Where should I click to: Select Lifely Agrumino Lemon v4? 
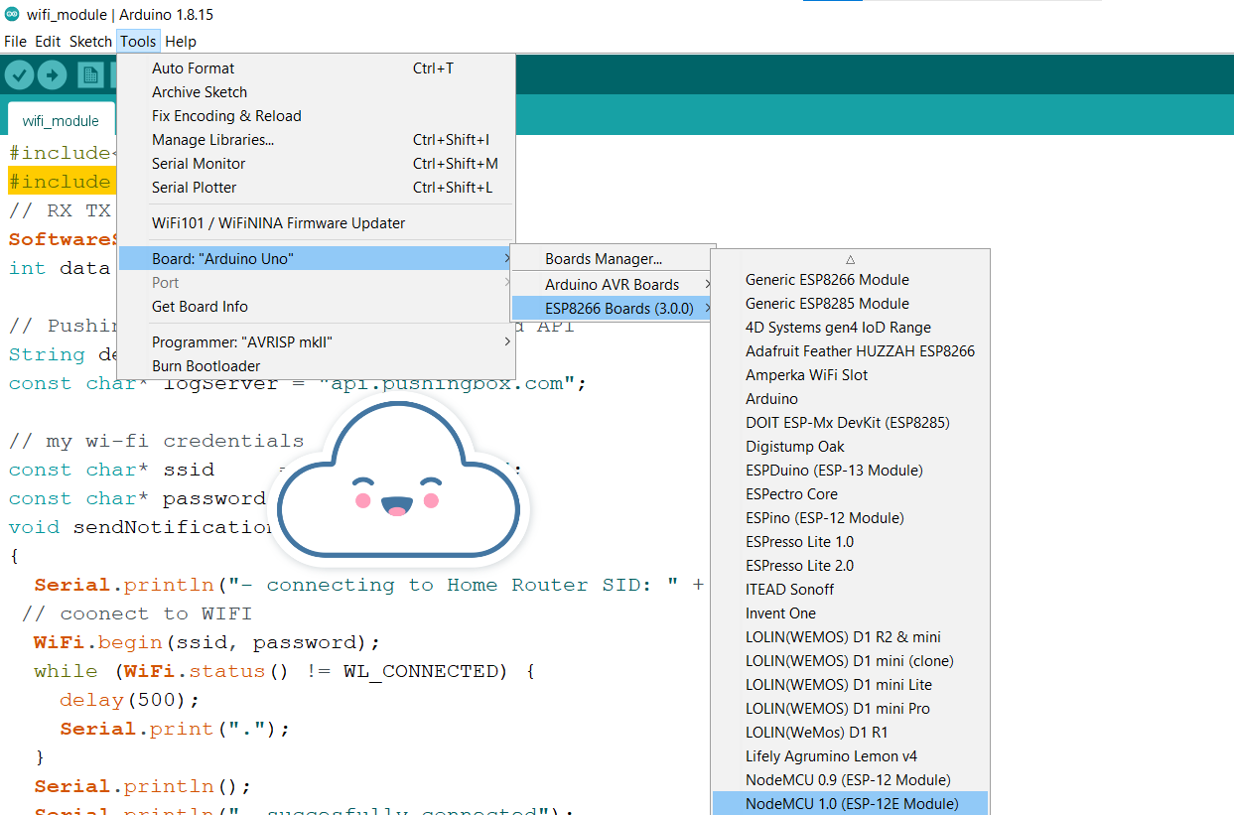pos(851,756)
